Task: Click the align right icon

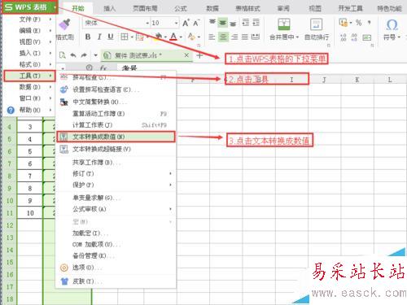Action: pos(234,37)
